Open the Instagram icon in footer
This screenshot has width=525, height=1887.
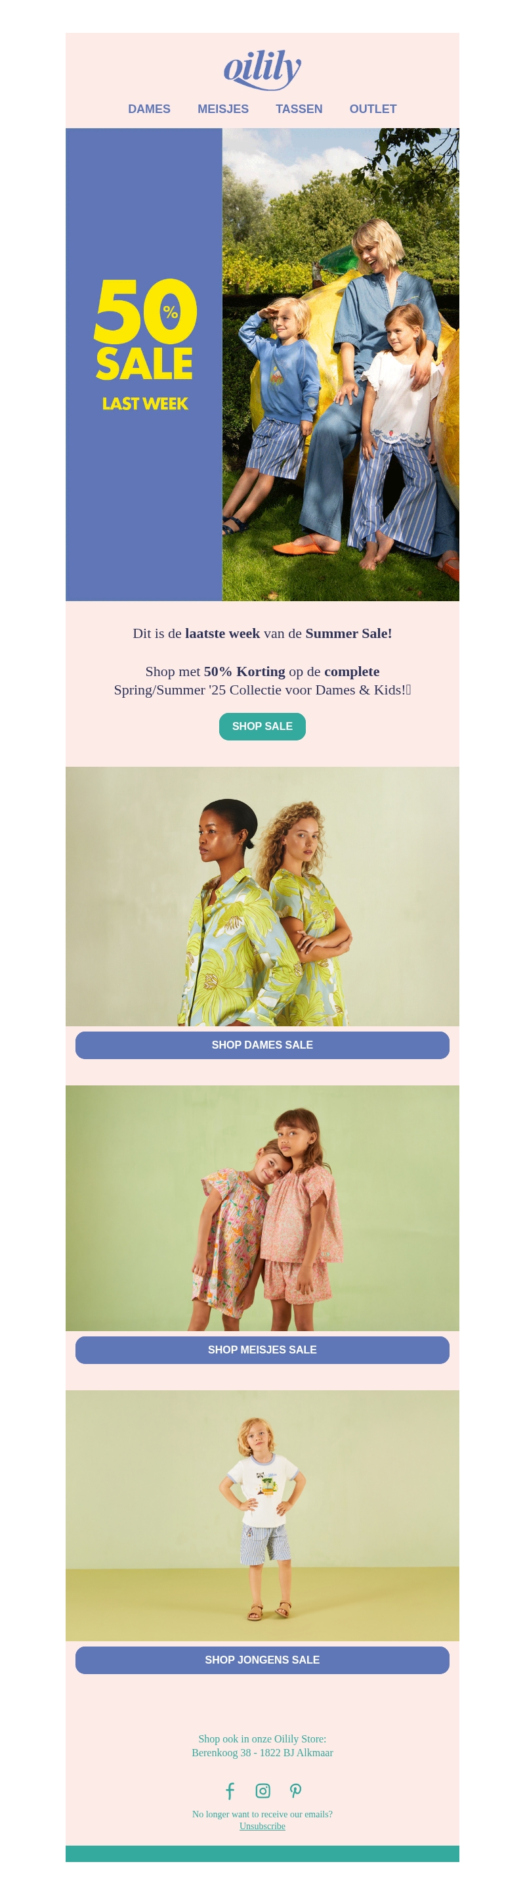[x=262, y=1791]
